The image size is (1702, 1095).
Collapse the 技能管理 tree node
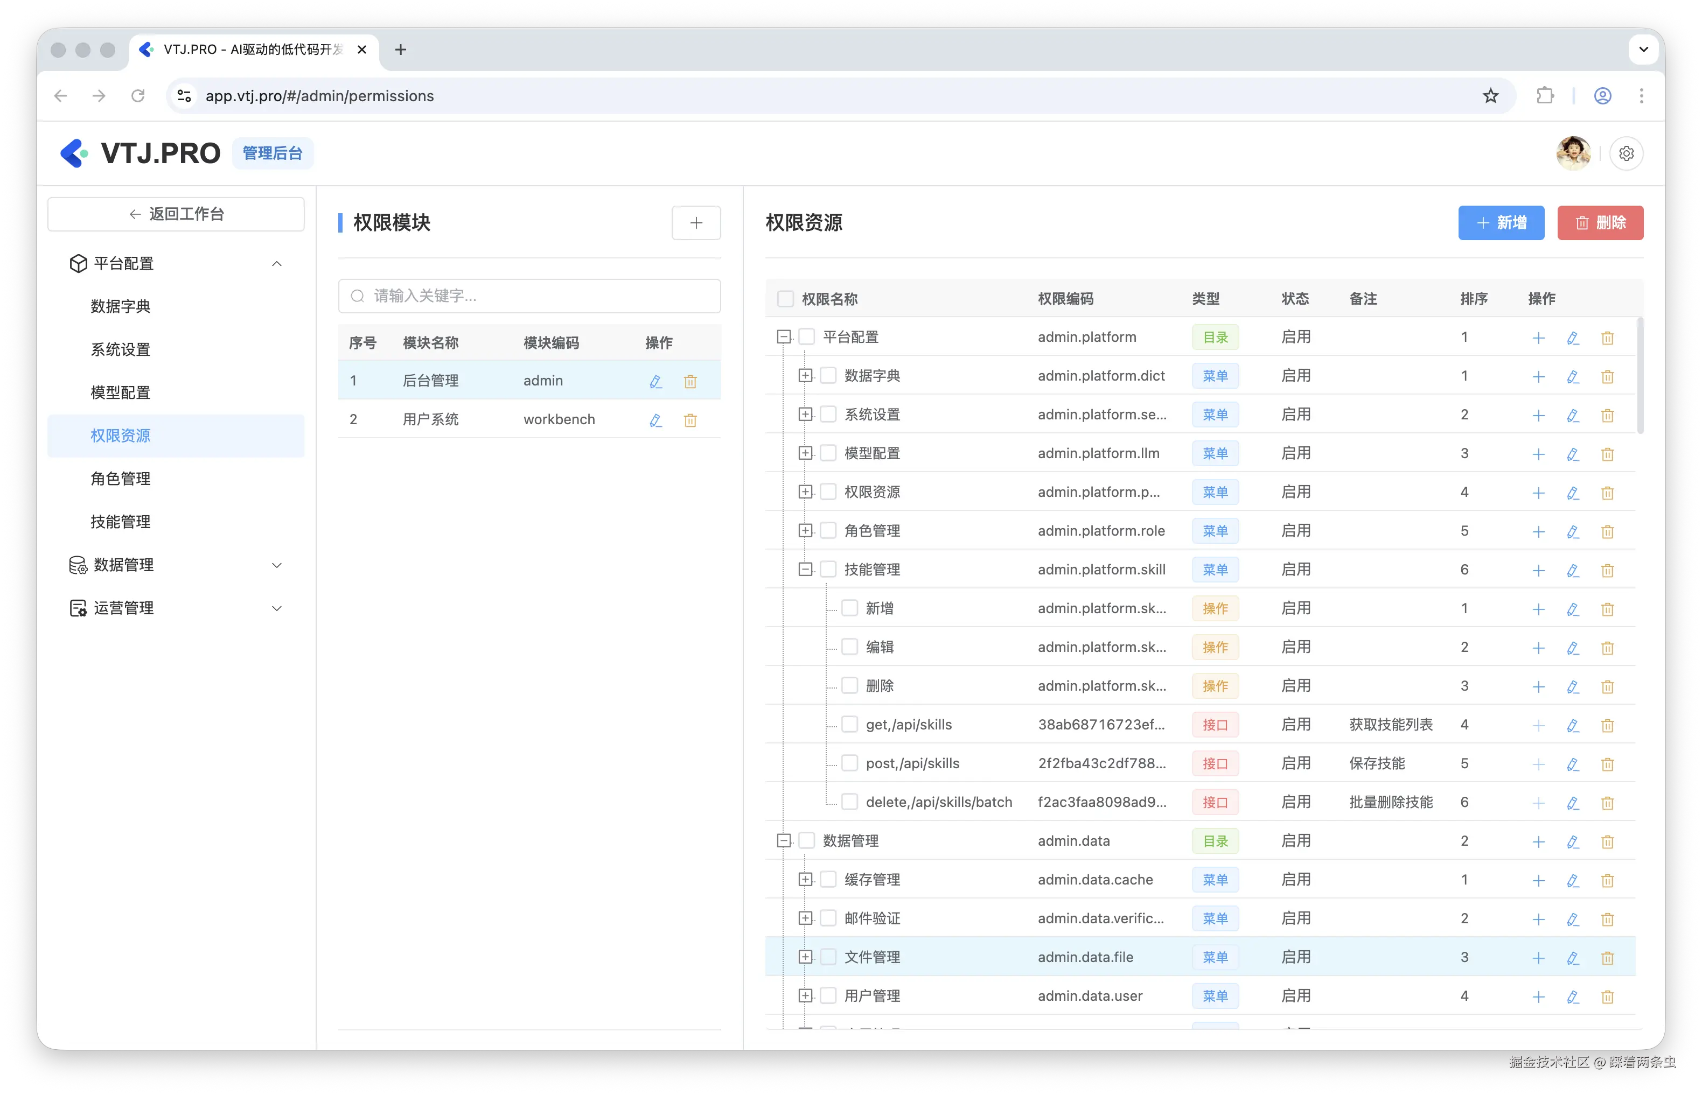pyautogui.click(x=805, y=570)
